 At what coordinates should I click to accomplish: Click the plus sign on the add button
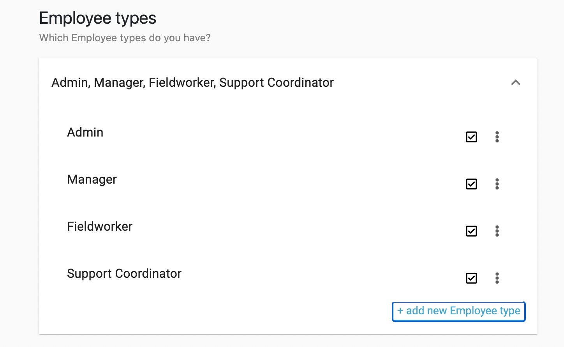coord(400,310)
